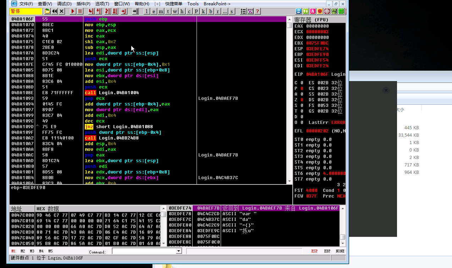Screen dimensions: 452x268
Task: Open the 插件(P) plugins menu
Action: click(83, 4)
